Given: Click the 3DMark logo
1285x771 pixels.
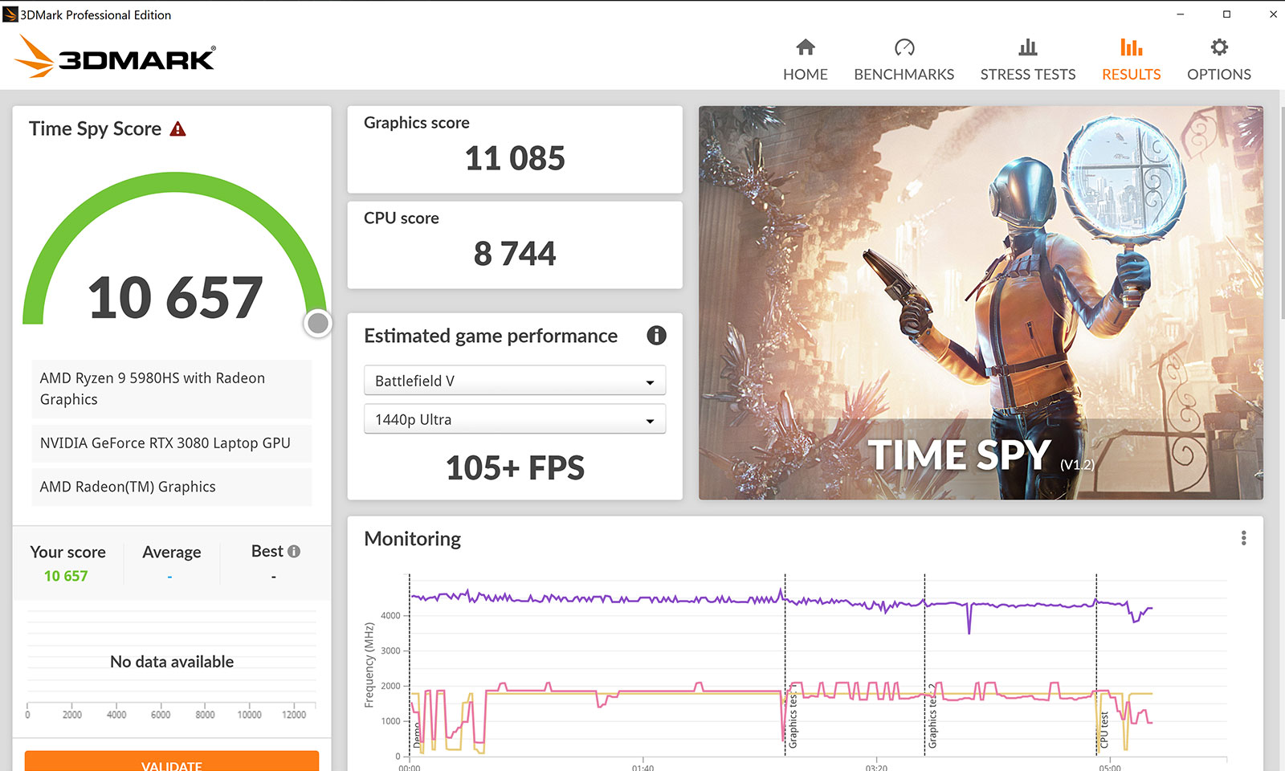Looking at the screenshot, I should [116, 57].
